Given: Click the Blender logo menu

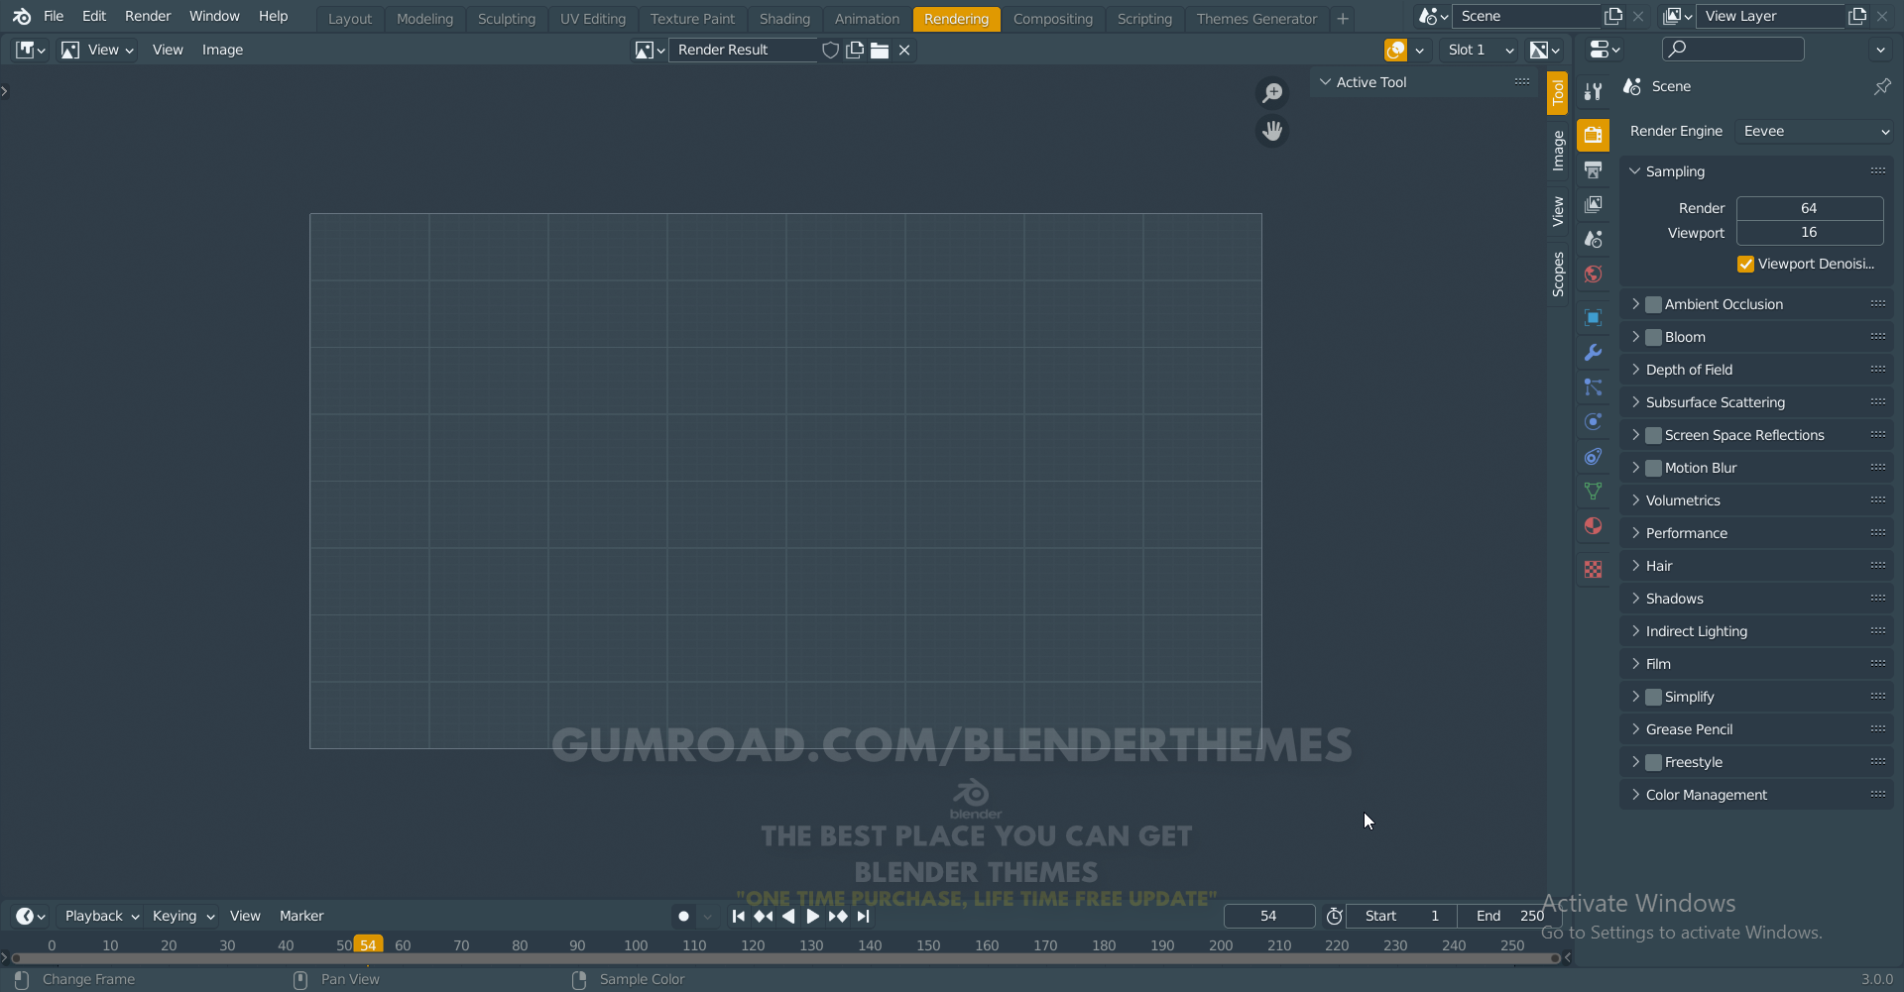Looking at the screenshot, I should [x=22, y=16].
